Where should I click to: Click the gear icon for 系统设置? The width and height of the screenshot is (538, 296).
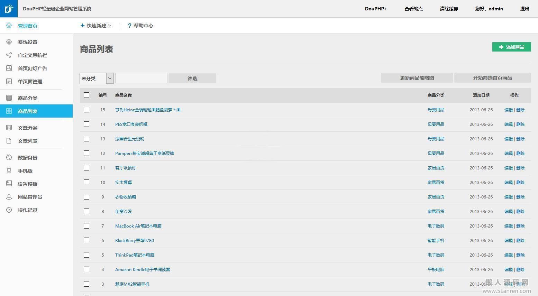pyautogui.click(x=9, y=42)
